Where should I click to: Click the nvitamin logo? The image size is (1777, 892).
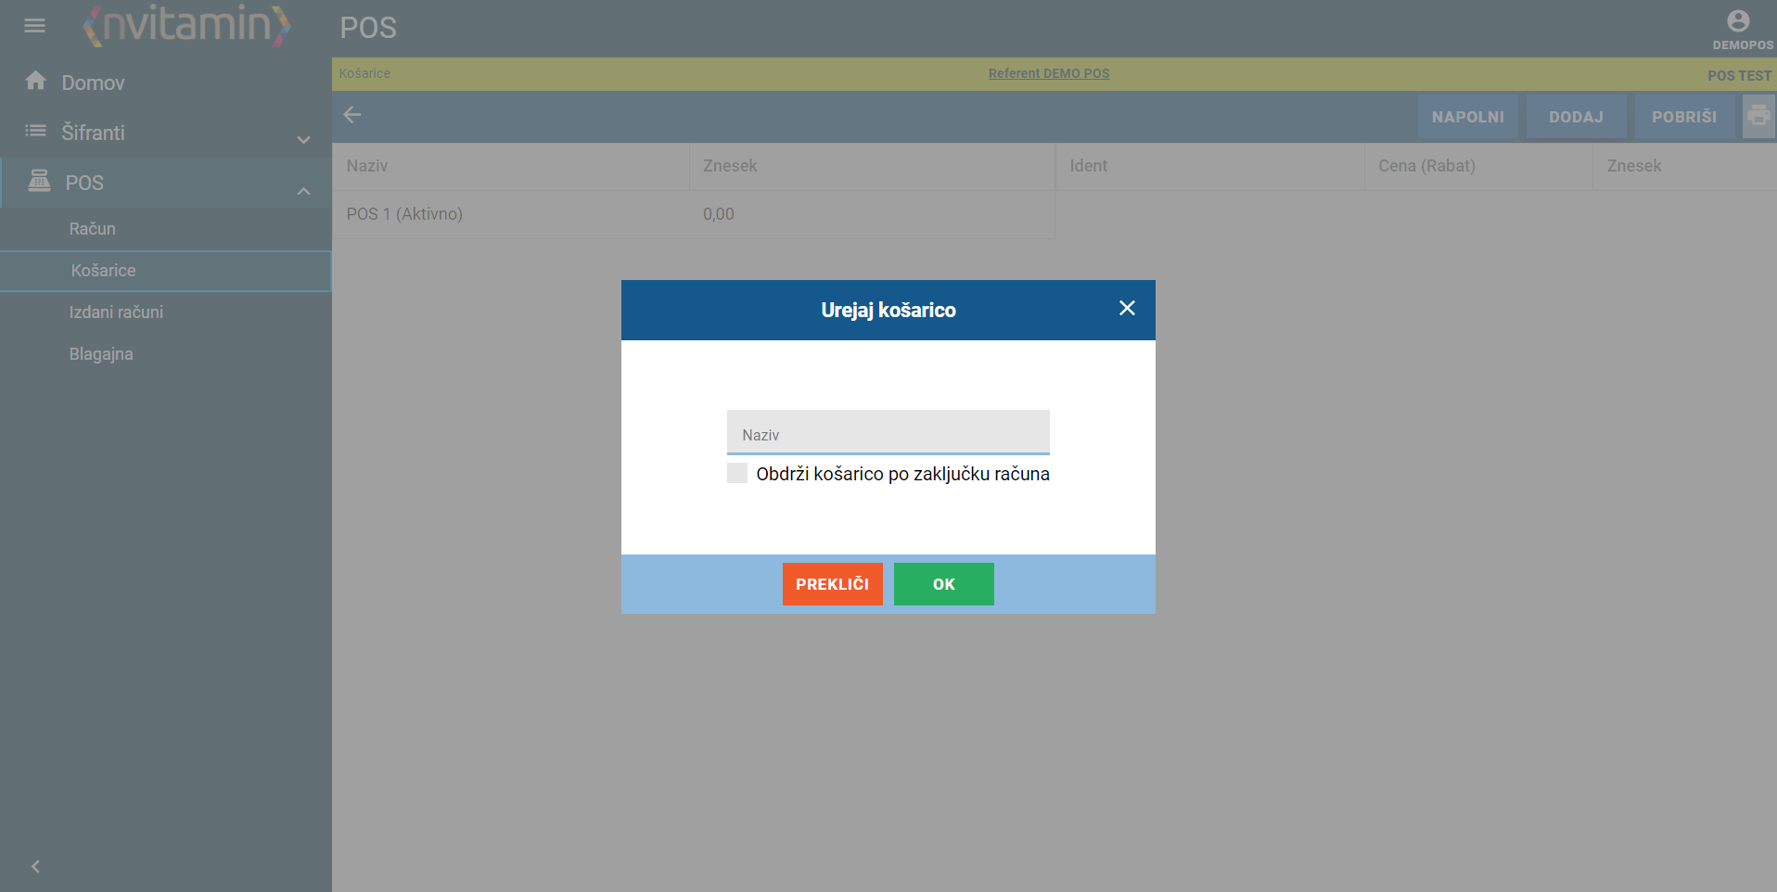[x=186, y=25]
